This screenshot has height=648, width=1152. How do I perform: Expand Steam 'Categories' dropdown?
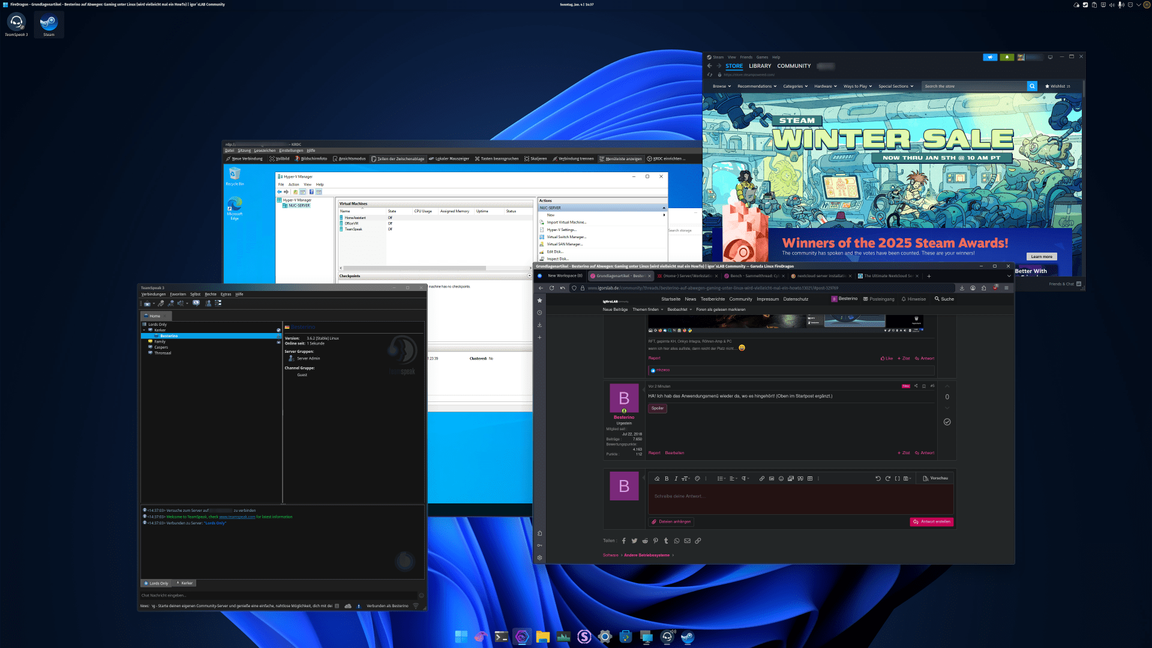point(795,86)
